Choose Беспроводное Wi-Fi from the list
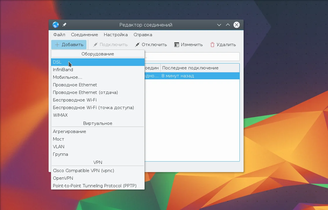Screen dimensions: 328x210 pos(98,100)
